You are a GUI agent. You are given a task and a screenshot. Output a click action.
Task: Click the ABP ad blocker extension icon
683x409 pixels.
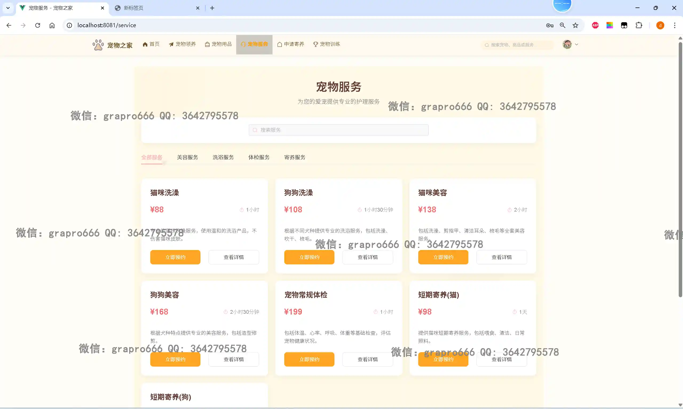(x=595, y=25)
